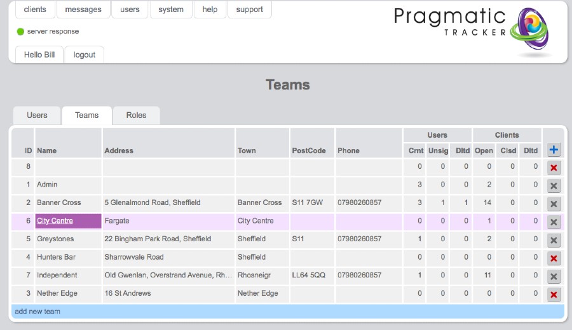Select the Independent name cell
Screen dimensions: 572x330
click(x=68, y=275)
